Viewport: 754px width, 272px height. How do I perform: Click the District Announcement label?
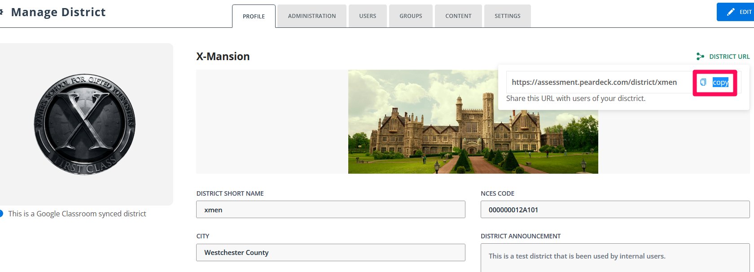click(x=521, y=236)
